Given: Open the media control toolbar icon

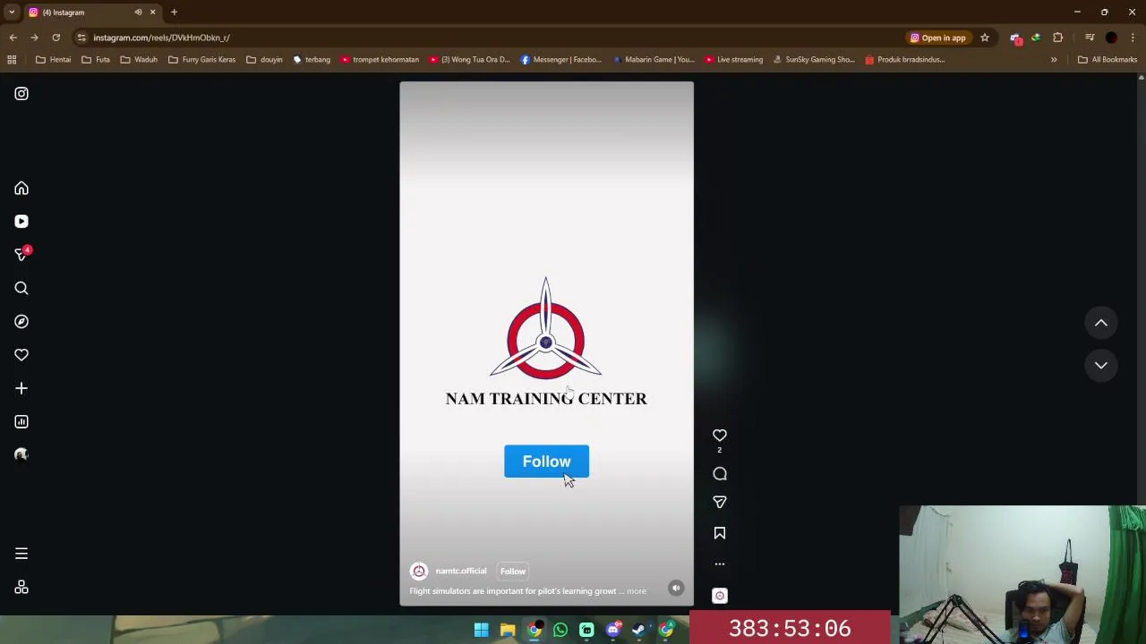Looking at the screenshot, I should click(1090, 38).
